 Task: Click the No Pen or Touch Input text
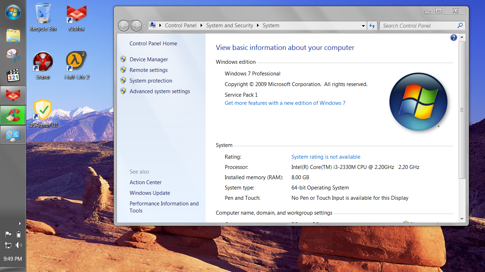(350, 198)
